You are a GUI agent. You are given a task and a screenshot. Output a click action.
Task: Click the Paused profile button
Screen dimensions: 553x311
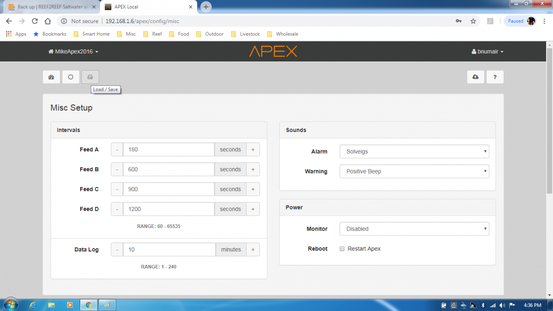[520, 21]
